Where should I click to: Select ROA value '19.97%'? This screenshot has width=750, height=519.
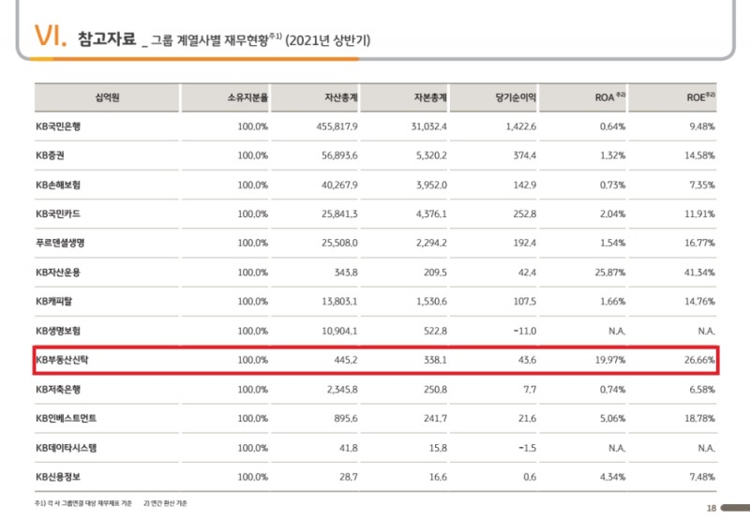pyautogui.click(x=610, y=360)
